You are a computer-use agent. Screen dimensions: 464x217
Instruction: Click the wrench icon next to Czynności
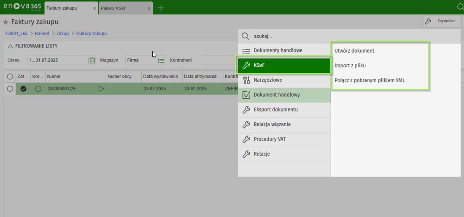(x=427, y=21)
